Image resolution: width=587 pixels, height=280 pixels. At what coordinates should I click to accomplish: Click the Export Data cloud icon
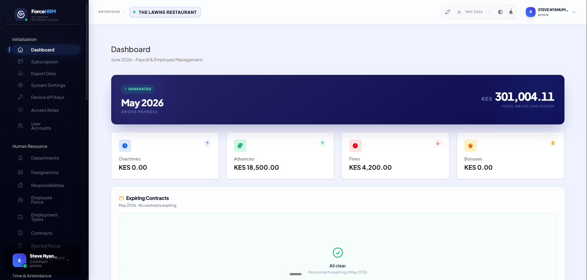pyautogui.click(x=20, y=73)
